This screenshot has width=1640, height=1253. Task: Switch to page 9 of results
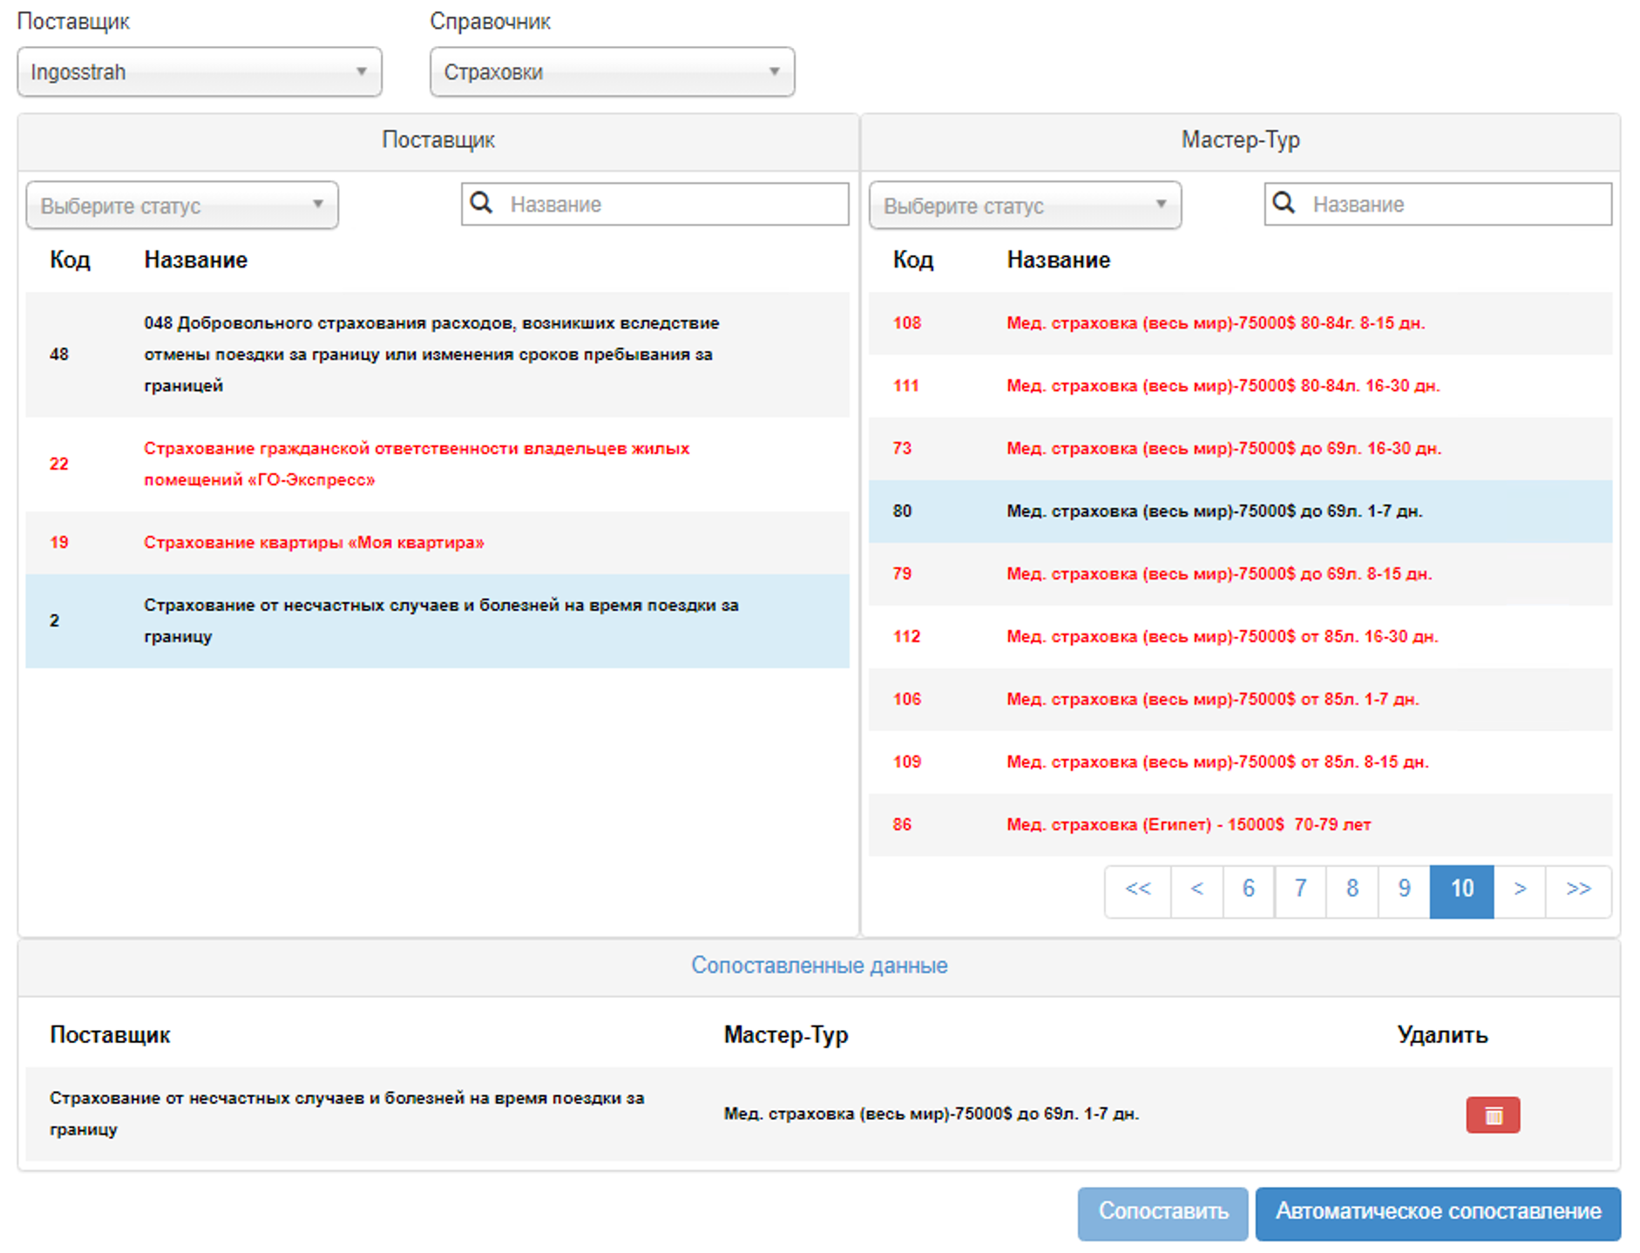tap(1404, 890)
